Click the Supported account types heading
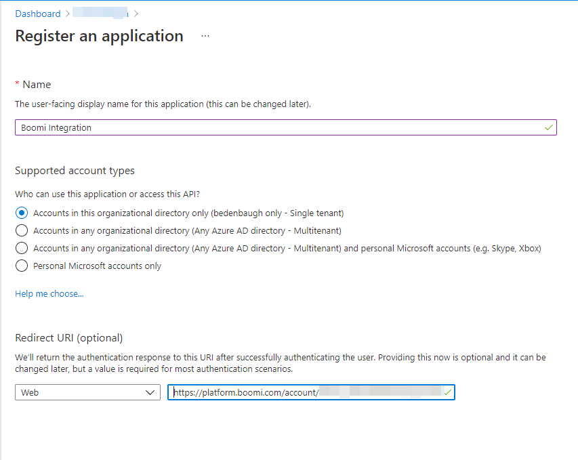Screen dimensions: 578x460 (x=75, y=171)
